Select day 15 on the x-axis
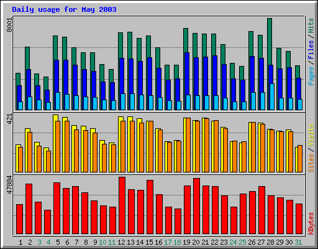Image resolution: width=318 pixels, height=249 pixels. coord(149,242)
